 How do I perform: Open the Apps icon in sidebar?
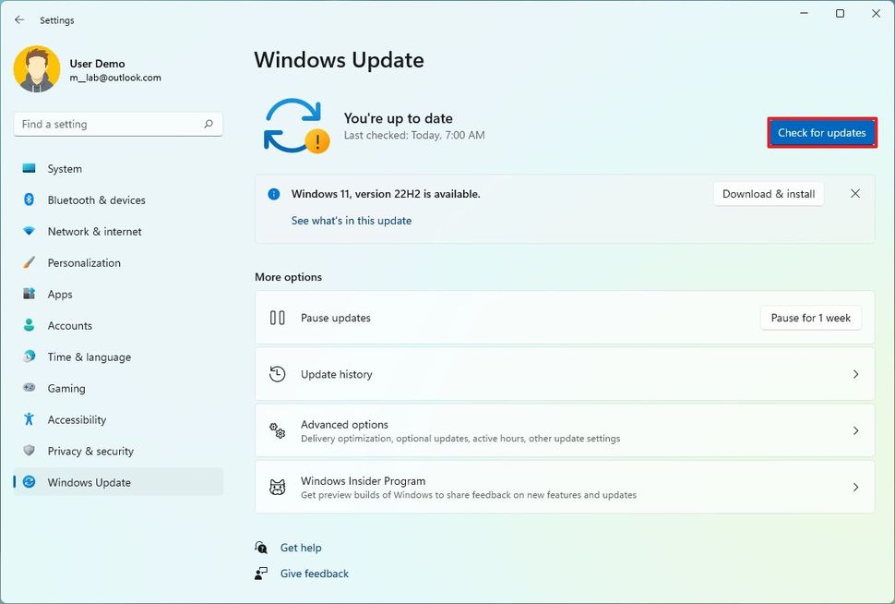30,294
